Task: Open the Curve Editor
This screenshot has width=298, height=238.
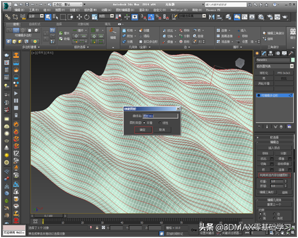Action: pyautogui.click(x=244, y=17)
